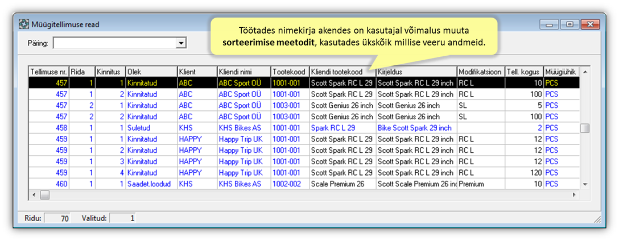This screenshot has height=241, width=619.
Task: Click the 'Premium' modification cell
Action: 481,184
